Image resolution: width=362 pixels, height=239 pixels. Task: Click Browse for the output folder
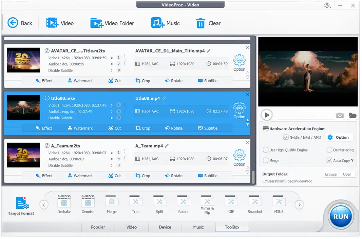click(331, 174)
